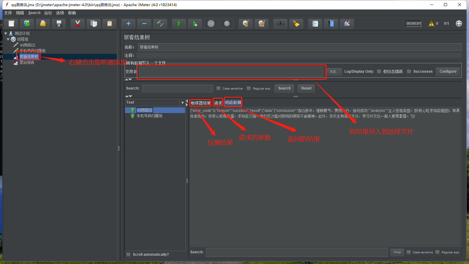The width and height of the screenshot is (469, 264).
Task: Select qq测吉凶 sampler in test plan tree
Action: (27, 45)
